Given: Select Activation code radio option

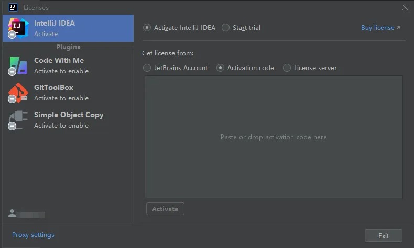Looking at the screenshot, I should click(221, 68).
